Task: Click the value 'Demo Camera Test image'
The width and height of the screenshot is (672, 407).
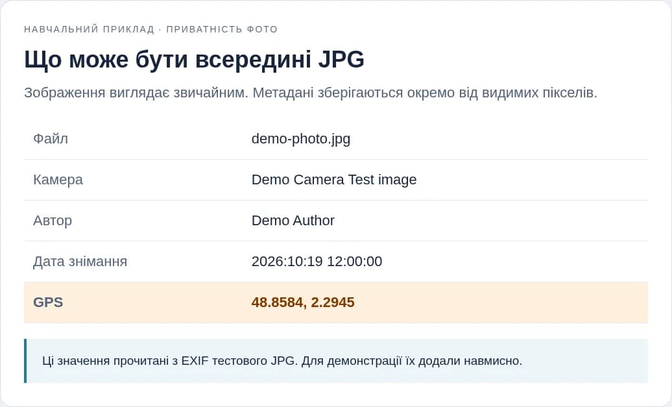Action: pyautogui.click(x=334, y=180)
